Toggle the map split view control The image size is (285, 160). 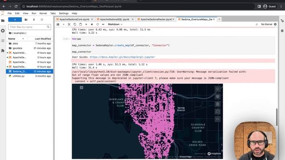point(217,89)
